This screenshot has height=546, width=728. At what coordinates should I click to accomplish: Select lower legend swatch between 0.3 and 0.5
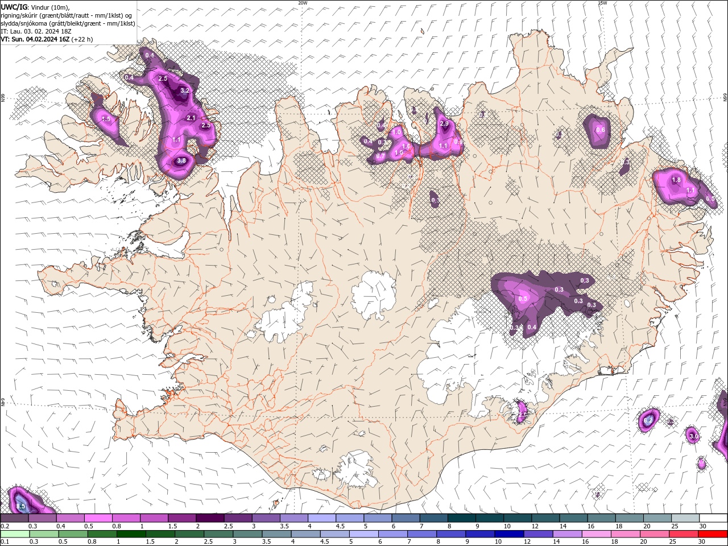click(44, 533)
